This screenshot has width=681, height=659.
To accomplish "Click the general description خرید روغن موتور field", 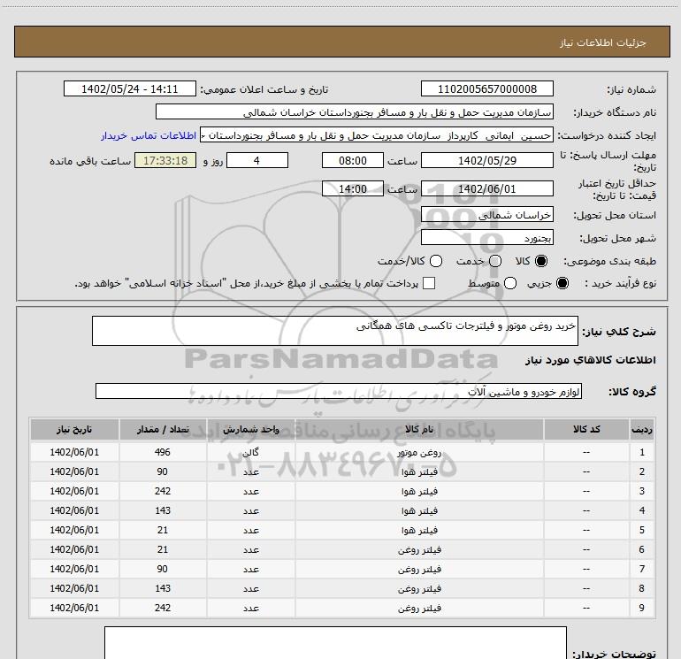I will click(x=335, y=331).
